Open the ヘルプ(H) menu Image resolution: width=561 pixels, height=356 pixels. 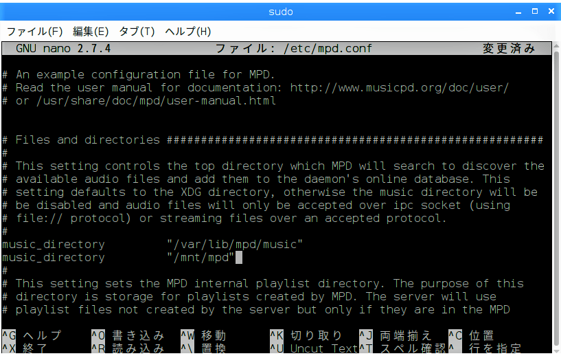pos(188,32)
